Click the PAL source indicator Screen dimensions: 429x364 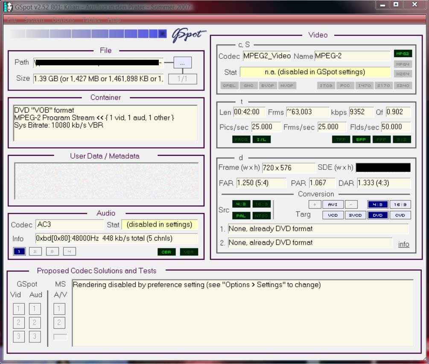point(241,215)
